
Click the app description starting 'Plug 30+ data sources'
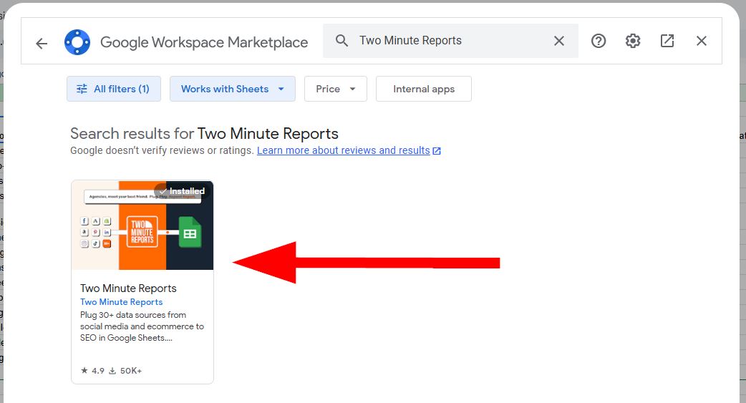tap(142, 326)
